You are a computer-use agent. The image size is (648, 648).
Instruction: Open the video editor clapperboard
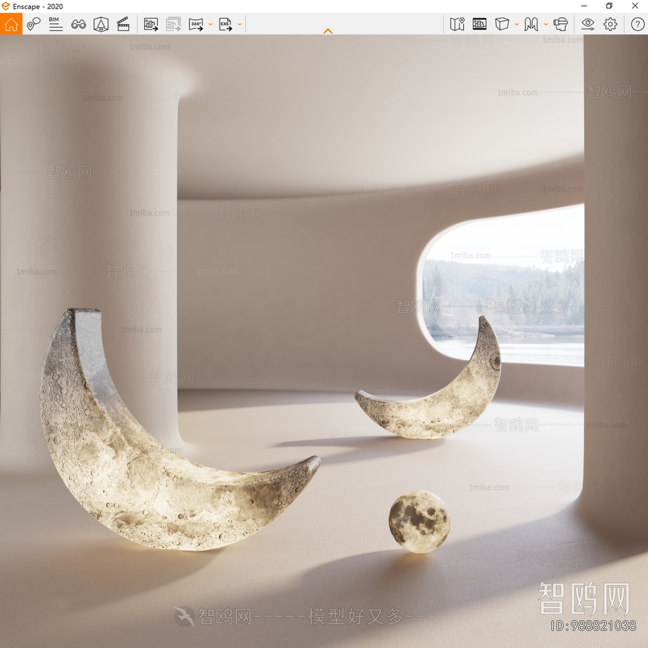[123, 24]
